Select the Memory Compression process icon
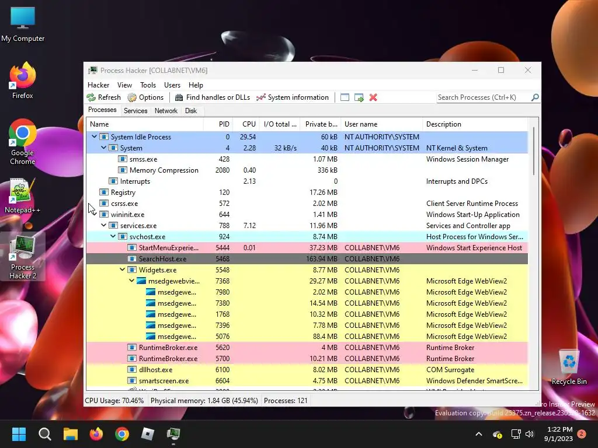Viewport: 598px width, 448px height. [123, 170]
